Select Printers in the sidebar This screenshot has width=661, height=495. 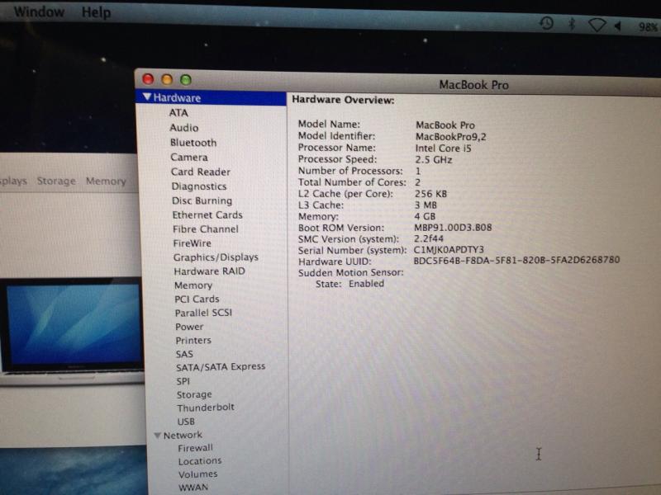pos(193,340)
